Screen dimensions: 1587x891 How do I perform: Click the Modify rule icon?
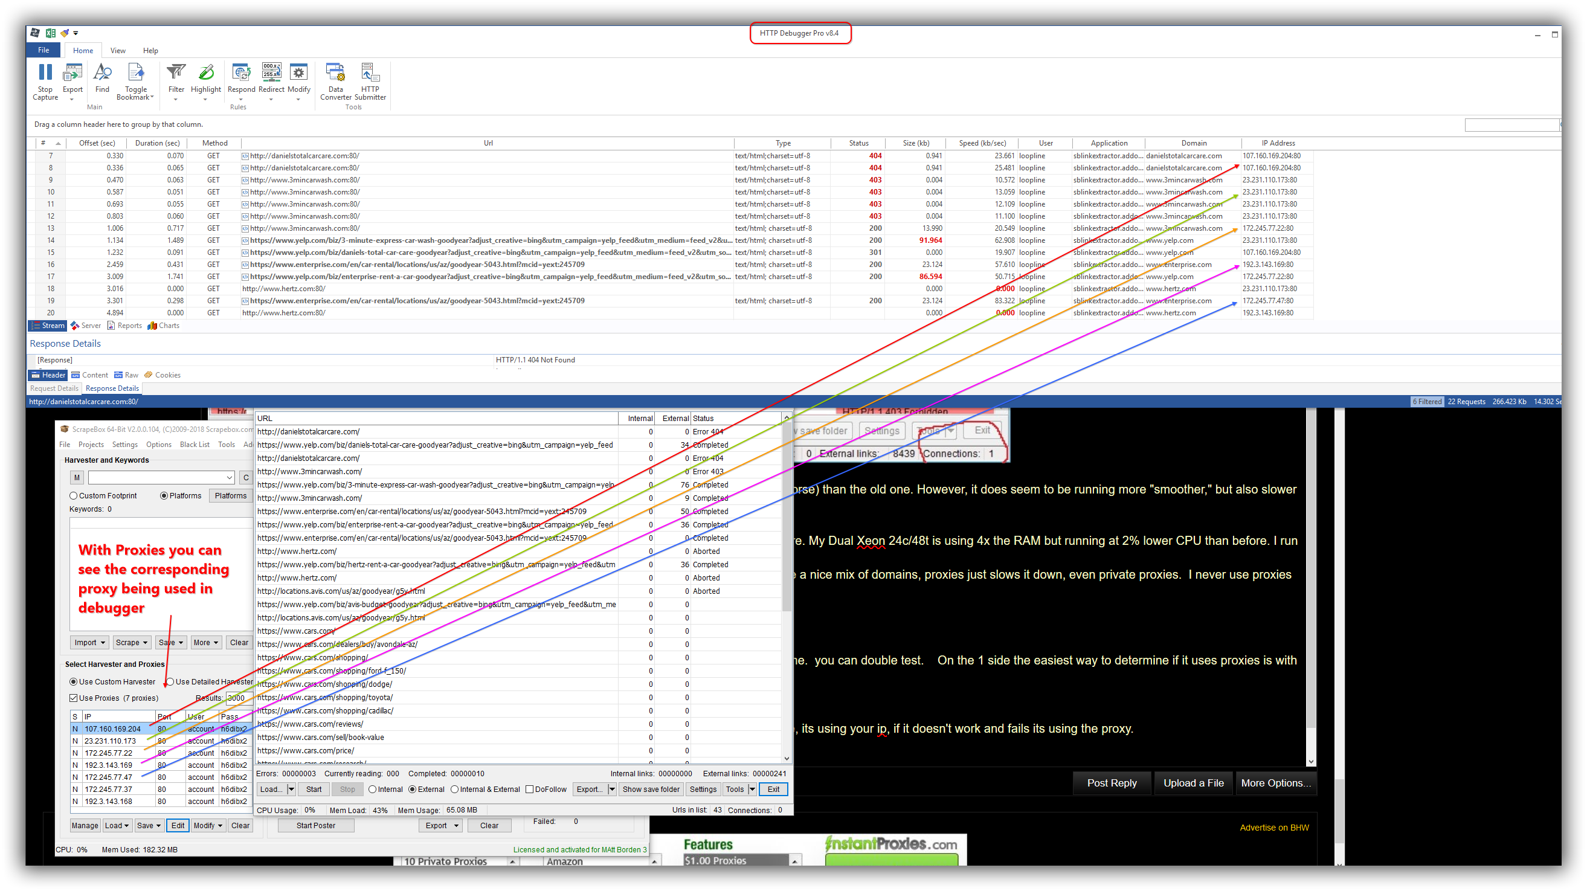coord(299,72)
